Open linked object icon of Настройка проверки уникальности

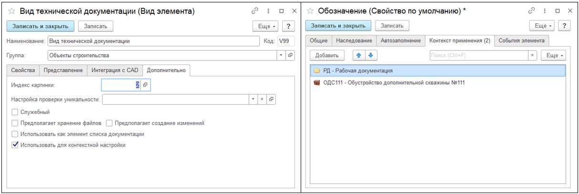271,99
